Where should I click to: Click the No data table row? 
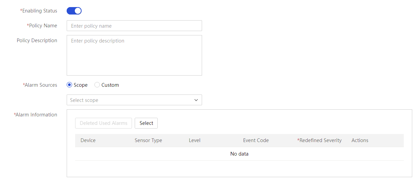coord(239,154)
